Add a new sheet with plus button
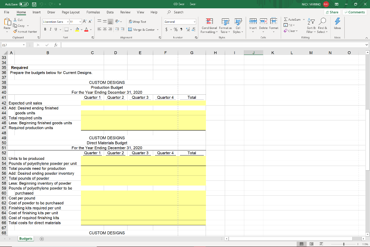The height and width of the screenshot is (247, 370). [42, 239]
